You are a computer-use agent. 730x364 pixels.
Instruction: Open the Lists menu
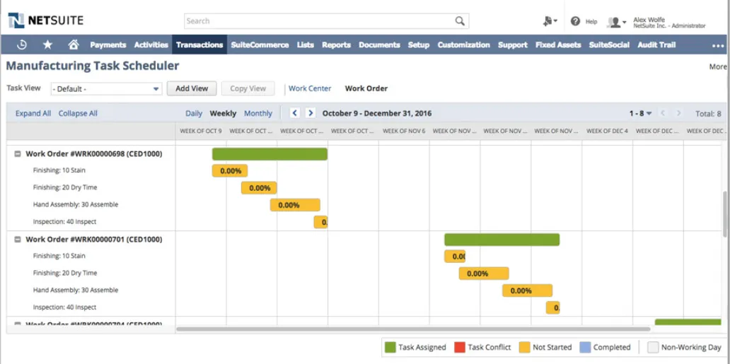[x=306, y=45]
